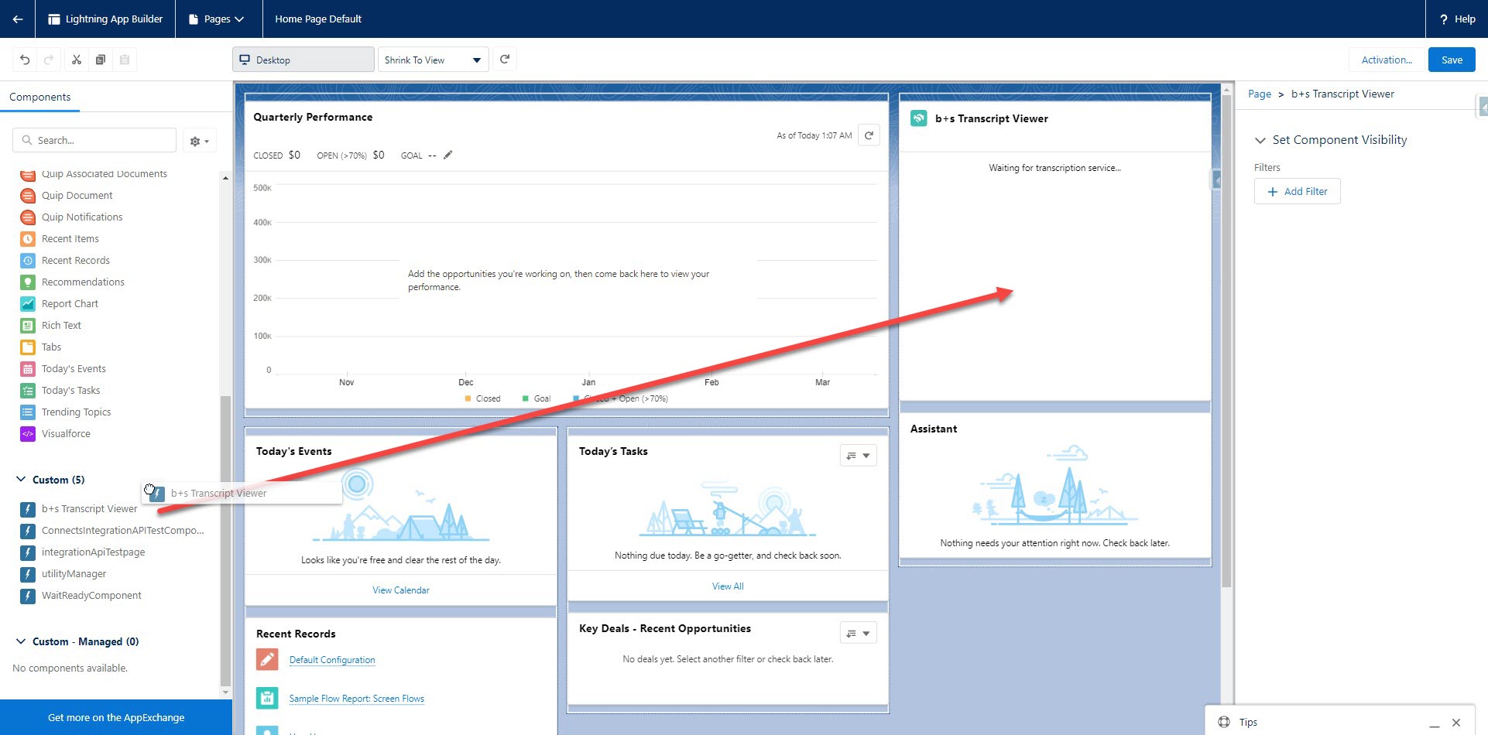Viewport: 1488px width, 735px height.
Task: Open the Desktop form factor selector
Action: (303, 60)
